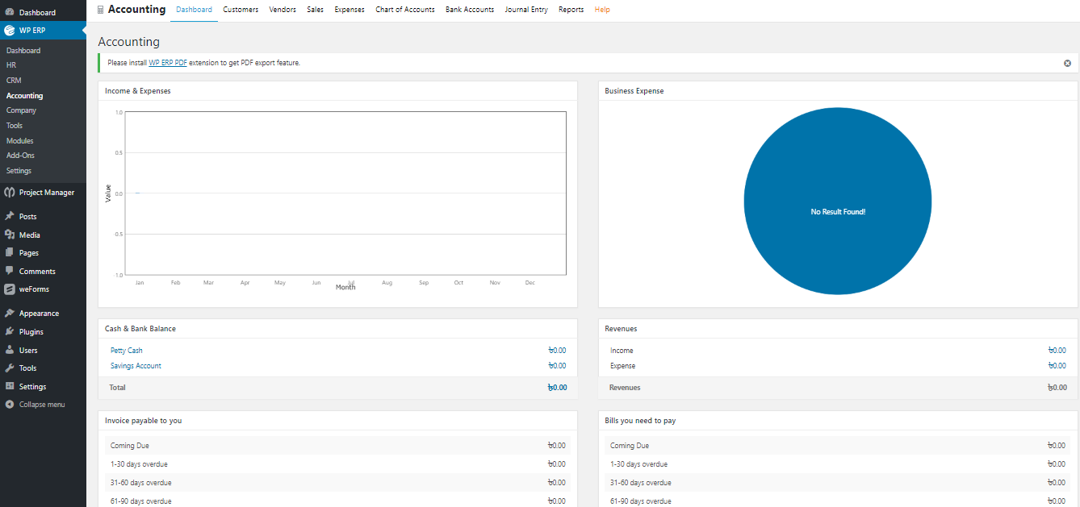
Task: Click Bills you need to pay header
Action: tap(838, 421)
